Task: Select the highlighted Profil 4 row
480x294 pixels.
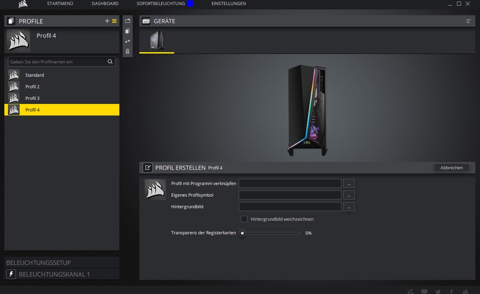Action: pyautogui.click(x=62, y=110)
